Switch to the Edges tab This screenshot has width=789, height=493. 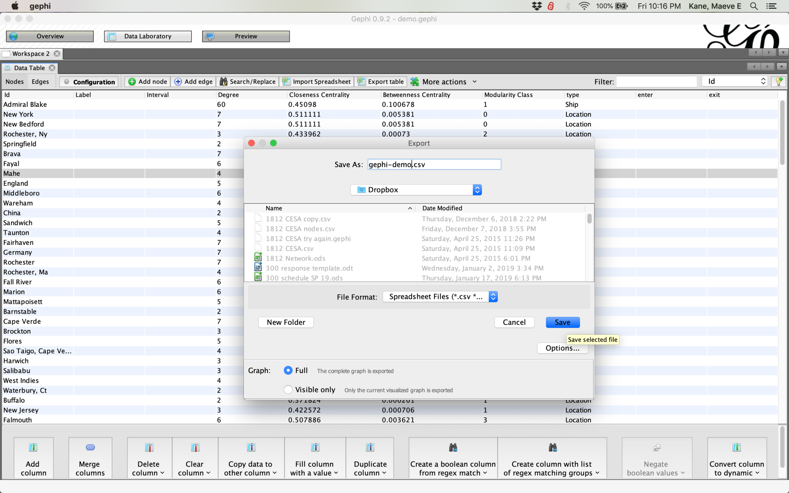pos(40,82)
